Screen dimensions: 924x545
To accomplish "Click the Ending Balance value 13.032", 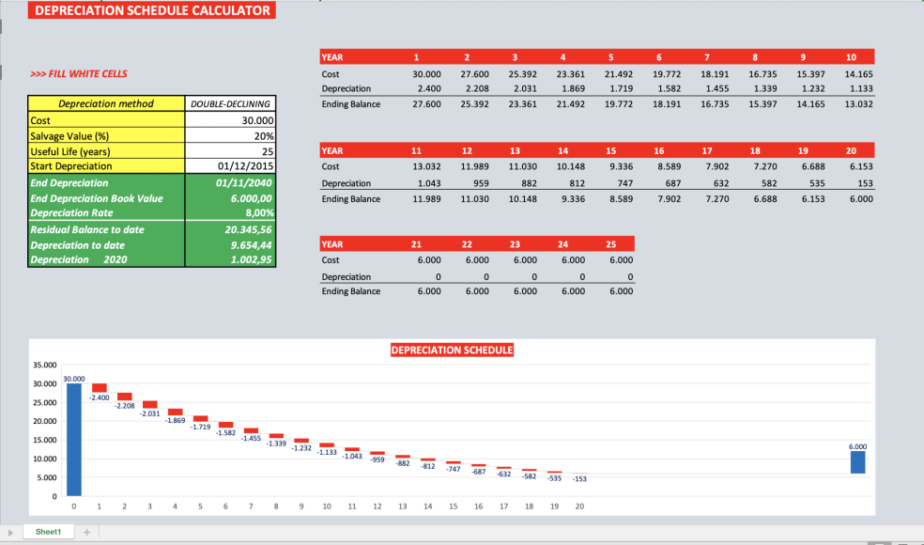I will pos(857,104).
